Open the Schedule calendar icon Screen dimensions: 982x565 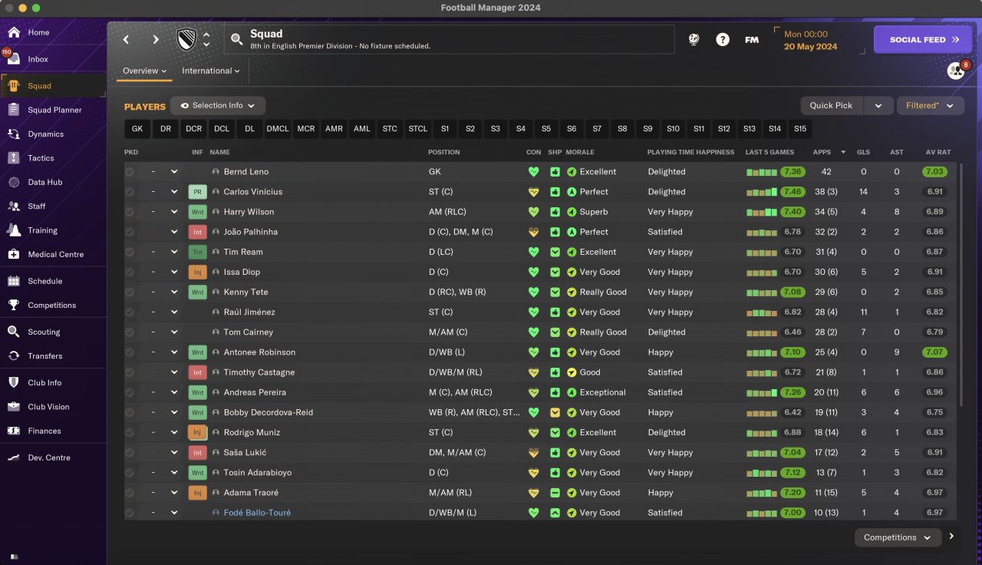(14, 281)
